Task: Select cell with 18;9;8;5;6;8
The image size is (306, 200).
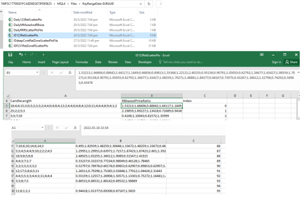Action: pyautogui.click(x=45, y=156)
